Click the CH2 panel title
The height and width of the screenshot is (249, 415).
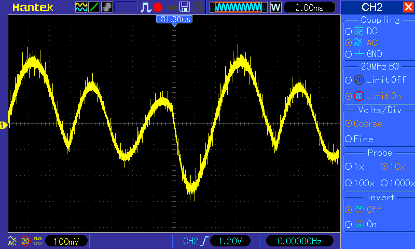[x=372, y=7]
